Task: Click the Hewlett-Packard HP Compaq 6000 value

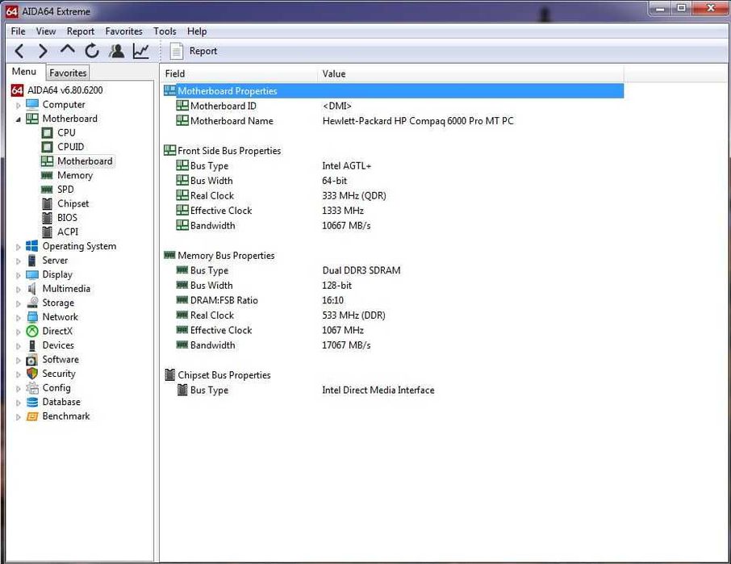Action: [418, 121]
